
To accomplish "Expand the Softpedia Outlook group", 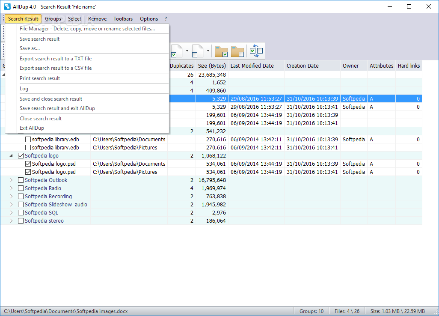I will point(11,180).
